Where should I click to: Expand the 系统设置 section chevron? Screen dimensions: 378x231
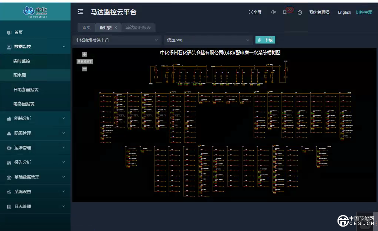(x=63, y=192)
